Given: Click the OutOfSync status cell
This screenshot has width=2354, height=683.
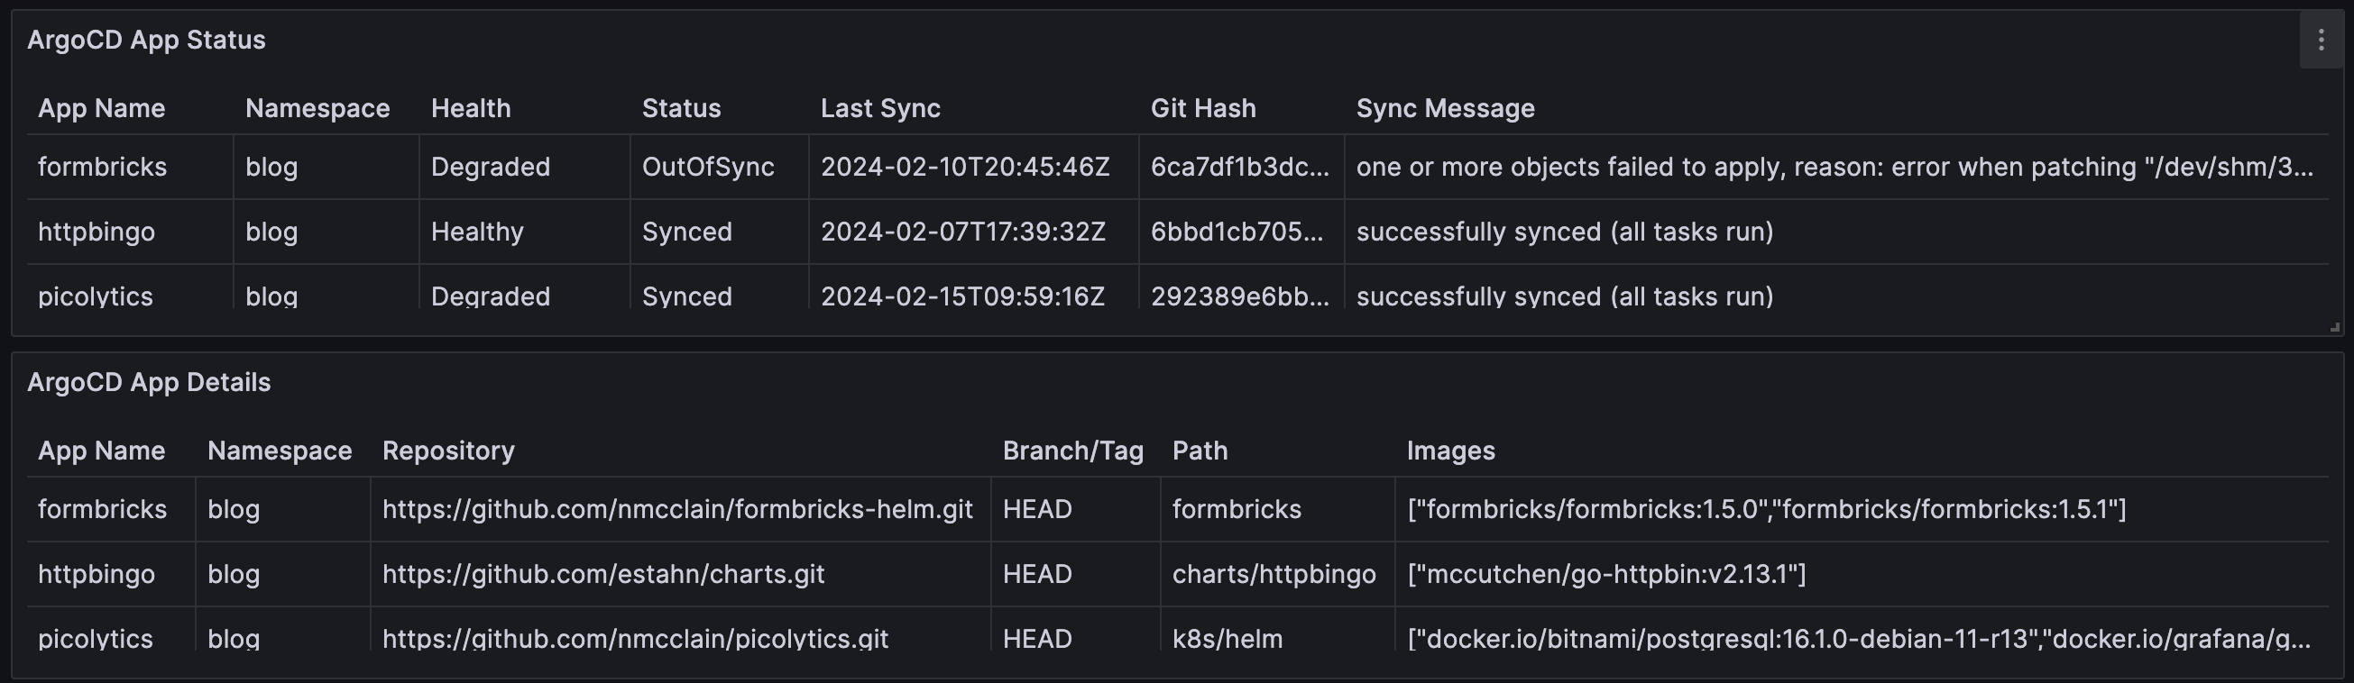Looking at the screenshot, I should coord(707,167).
